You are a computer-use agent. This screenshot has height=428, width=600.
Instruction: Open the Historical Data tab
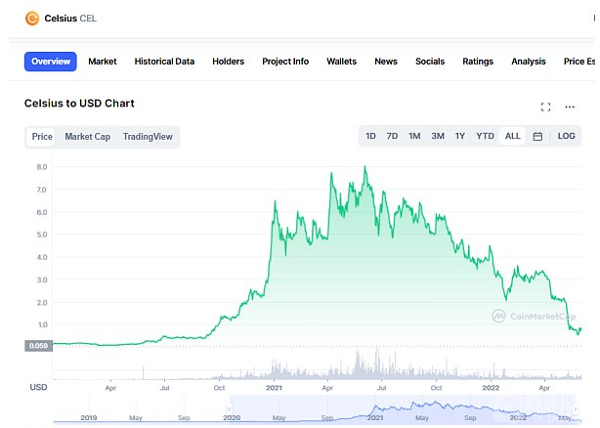point(164,62)
